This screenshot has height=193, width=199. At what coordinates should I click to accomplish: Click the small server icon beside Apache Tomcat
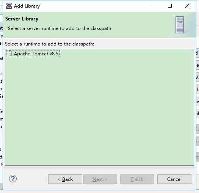coord(10,53)
